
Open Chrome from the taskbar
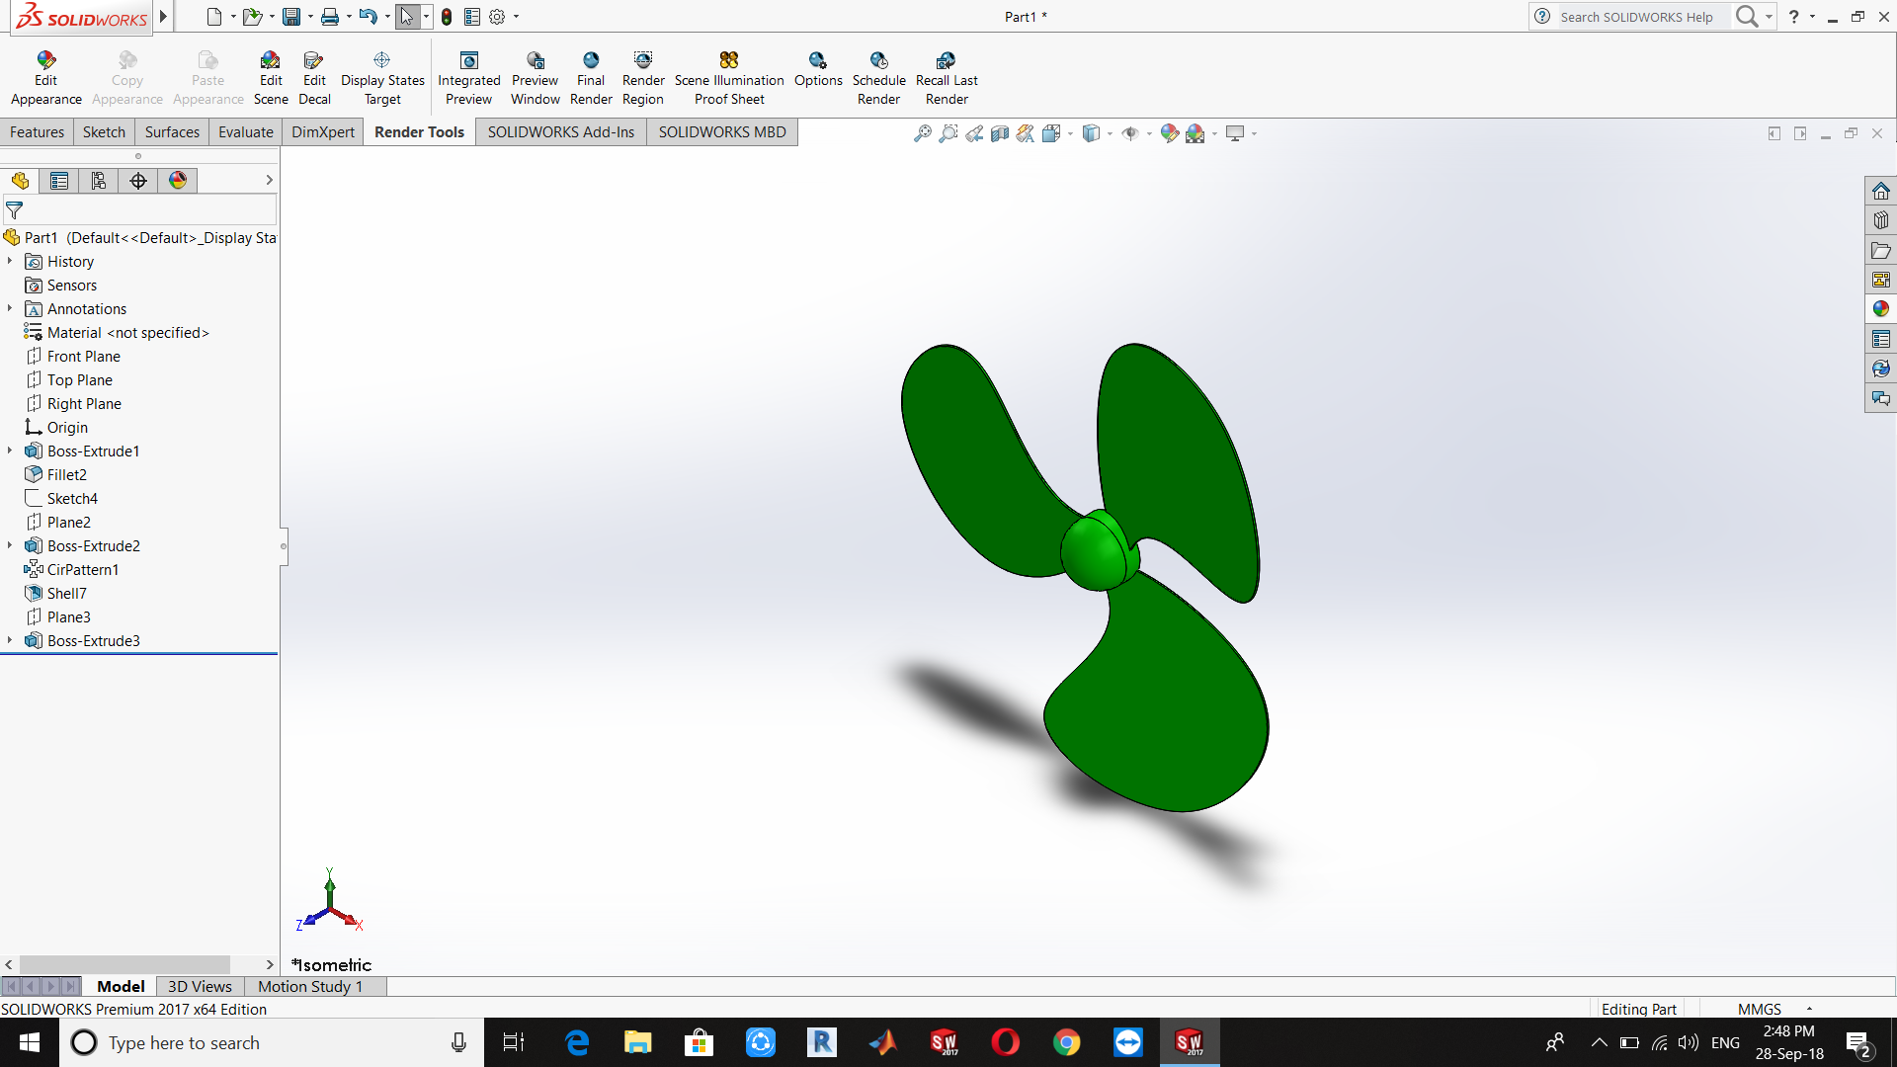click(1066, 1042)
